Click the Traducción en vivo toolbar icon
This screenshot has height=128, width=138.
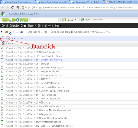pos(82,20)
